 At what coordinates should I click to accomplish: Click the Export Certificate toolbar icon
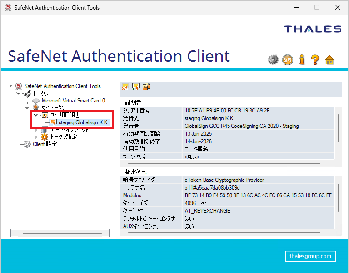(x=135, y=87)
